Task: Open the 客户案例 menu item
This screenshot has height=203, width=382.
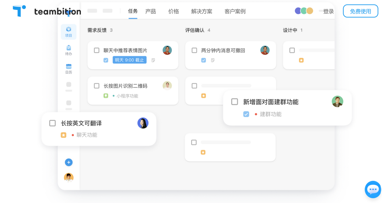Action: tap(235, 11)
